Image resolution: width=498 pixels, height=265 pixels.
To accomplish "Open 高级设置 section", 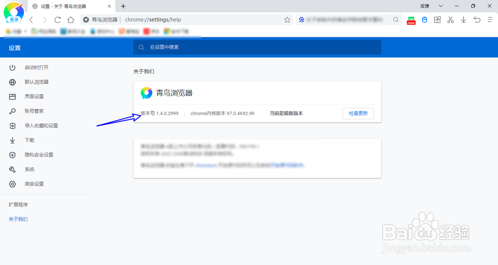I will [34, 184].
